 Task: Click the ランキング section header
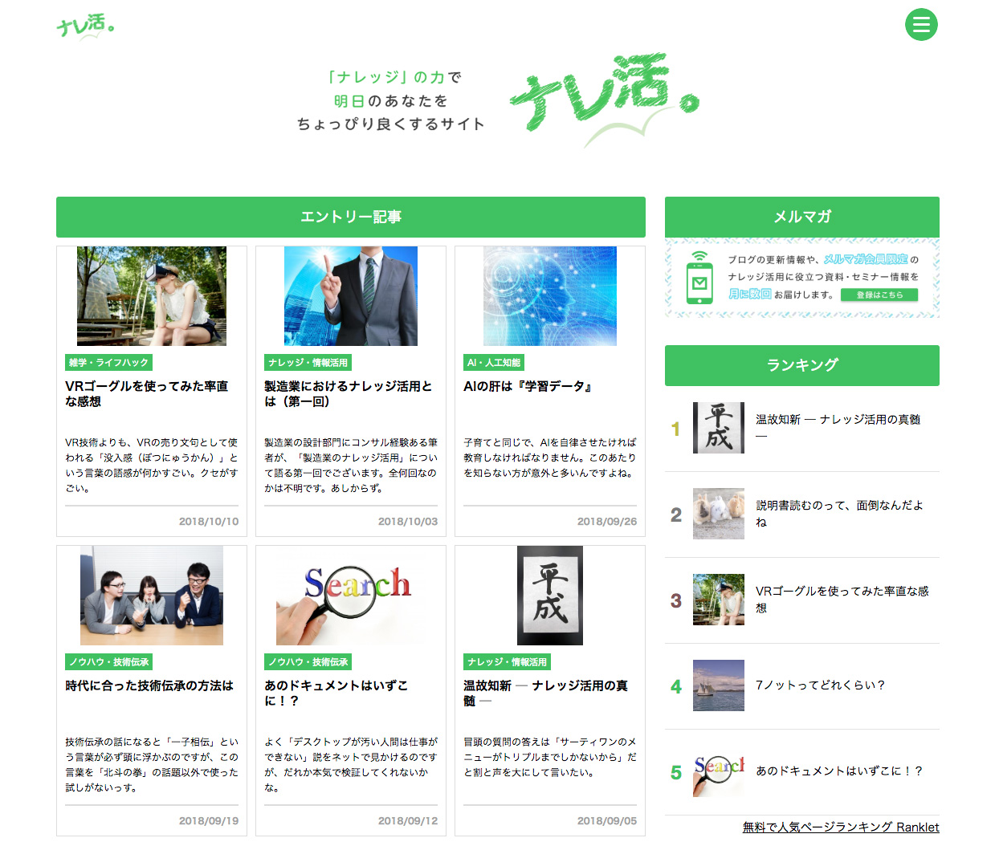coord(801,365)
